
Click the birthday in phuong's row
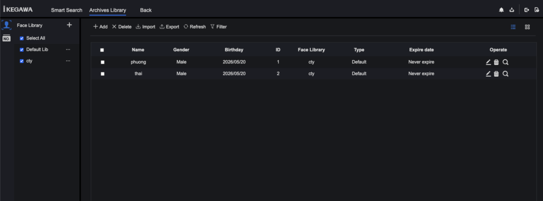tap(234, 62)
